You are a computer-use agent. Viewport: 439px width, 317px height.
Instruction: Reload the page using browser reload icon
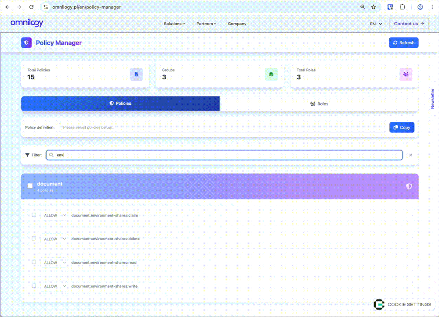31,7
